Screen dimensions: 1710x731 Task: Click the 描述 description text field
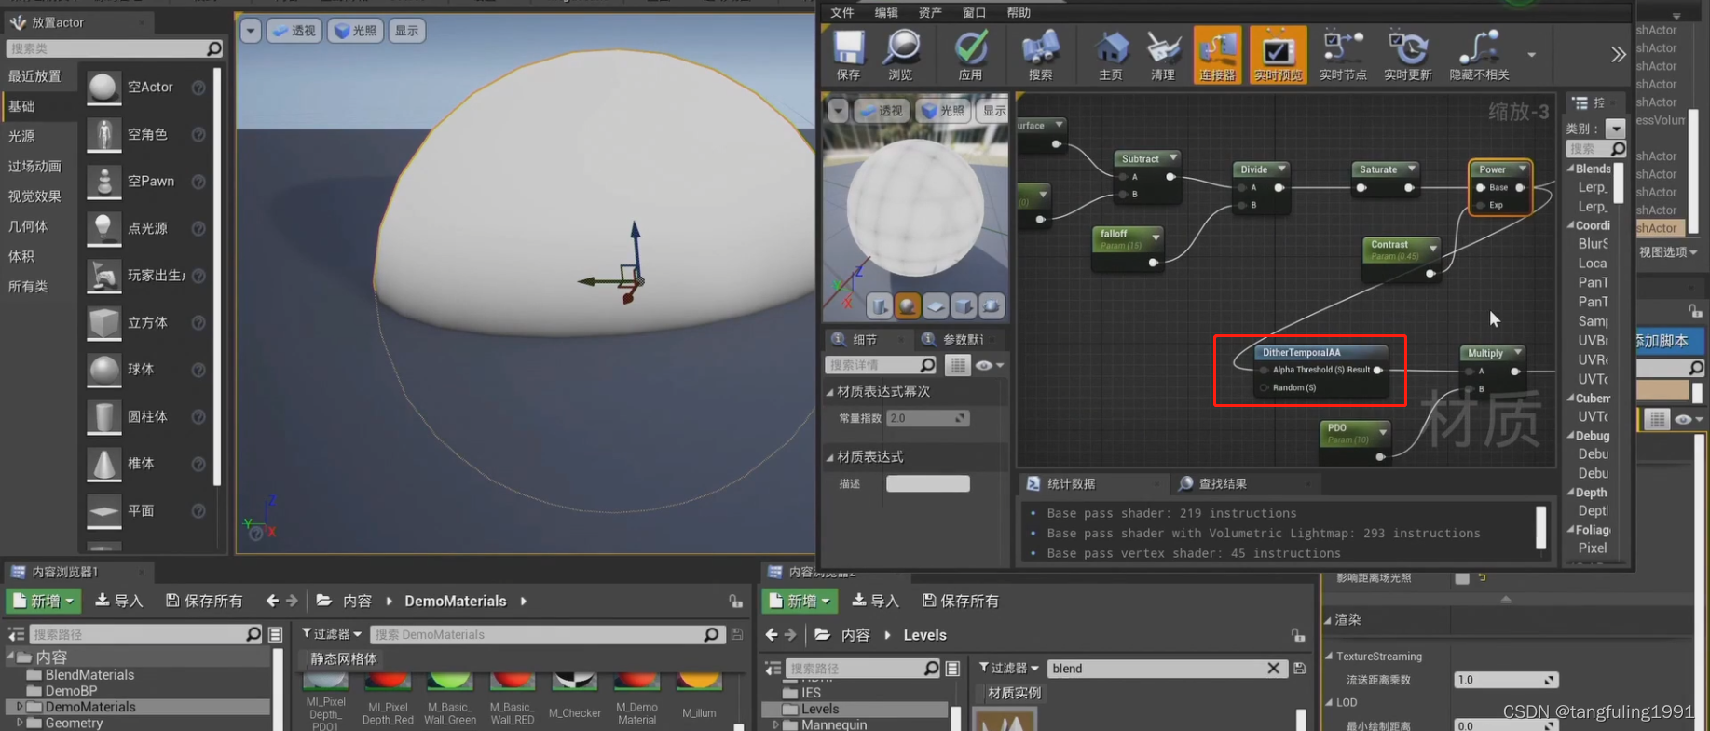click(x=928, y=483)
